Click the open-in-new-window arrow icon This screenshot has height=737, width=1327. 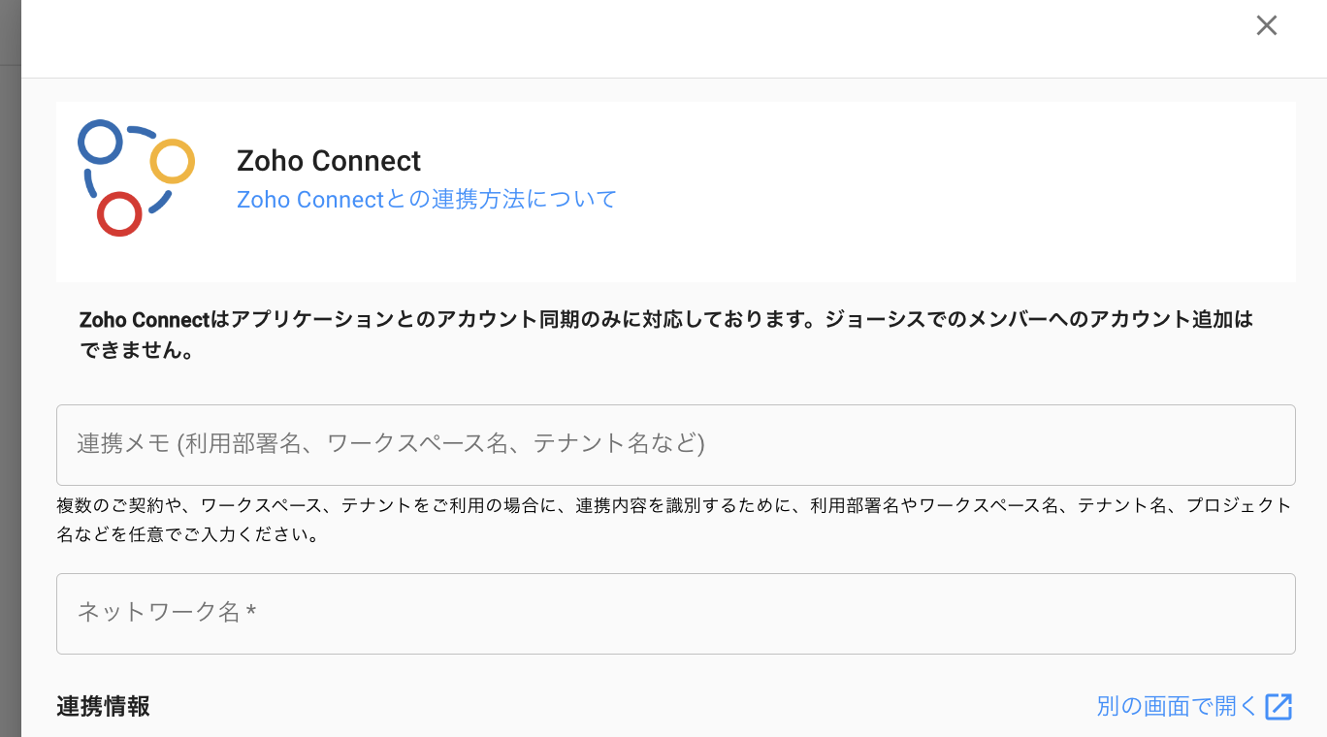coord(1278,706)
